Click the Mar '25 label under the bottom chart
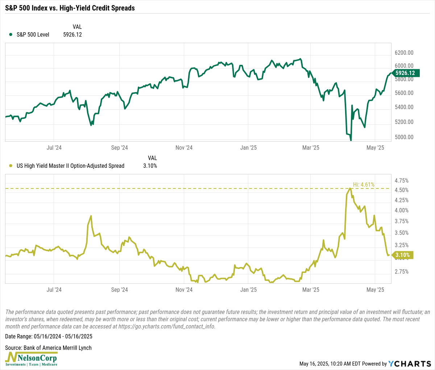 click(x=311, y=290)
